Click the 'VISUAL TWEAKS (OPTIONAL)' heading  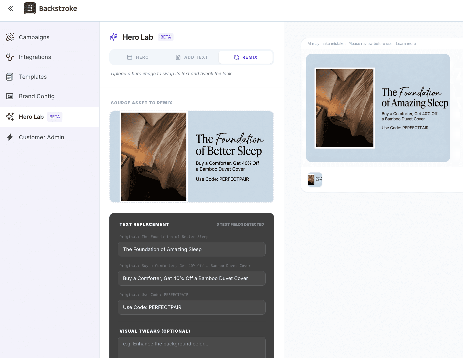155,331
